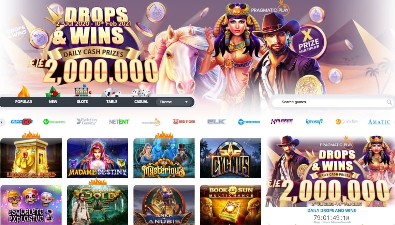Switch to the Popular games tab
This screenshot has height=225, width=395.
tap(24, 102)
